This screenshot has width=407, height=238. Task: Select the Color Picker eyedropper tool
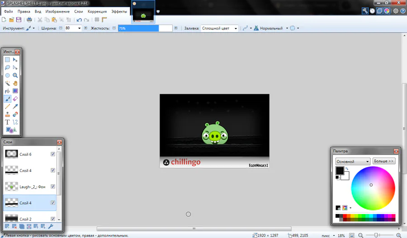point(15,106)
